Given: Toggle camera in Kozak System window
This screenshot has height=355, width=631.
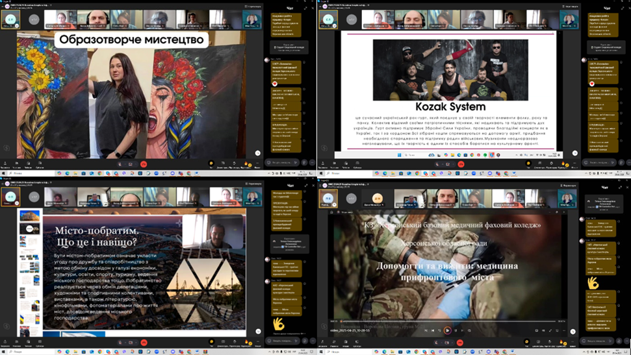Looking at the screenshot, I should 448,164.
